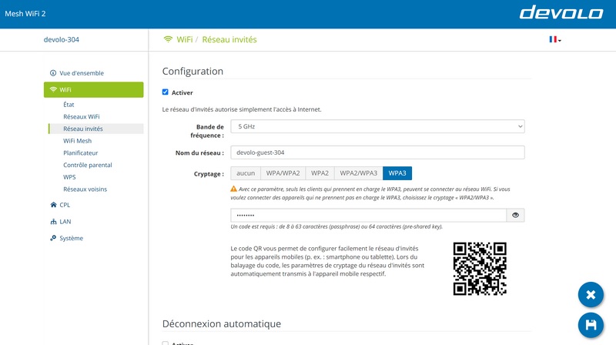
Task: Save settings with floppy disk button
Action: click(x=591, y=325)
